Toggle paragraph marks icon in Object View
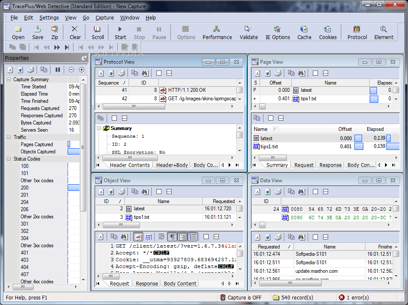The width and height of the screenshot is (408, 305). tap(172, 237)
